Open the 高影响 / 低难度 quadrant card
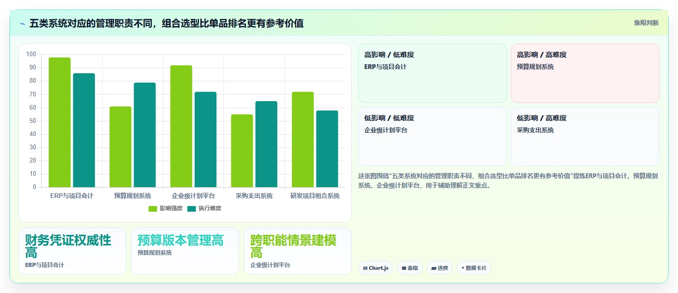This screenshot has height=293, width=678. pos(432,73)
